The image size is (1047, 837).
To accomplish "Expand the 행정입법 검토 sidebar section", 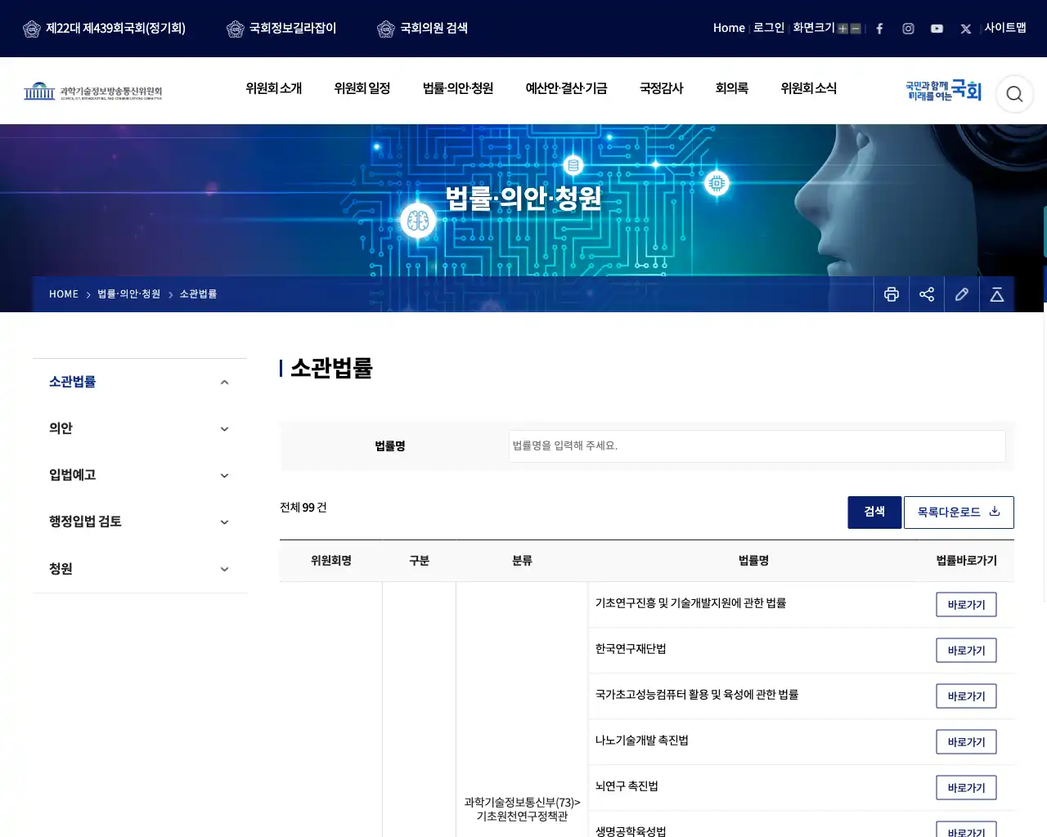I will click(224, 522).
